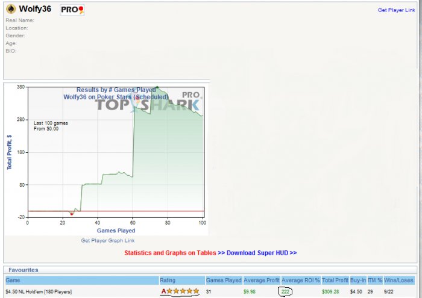
Task: Click the $9.98 average profit value
Action: (250, 291)
